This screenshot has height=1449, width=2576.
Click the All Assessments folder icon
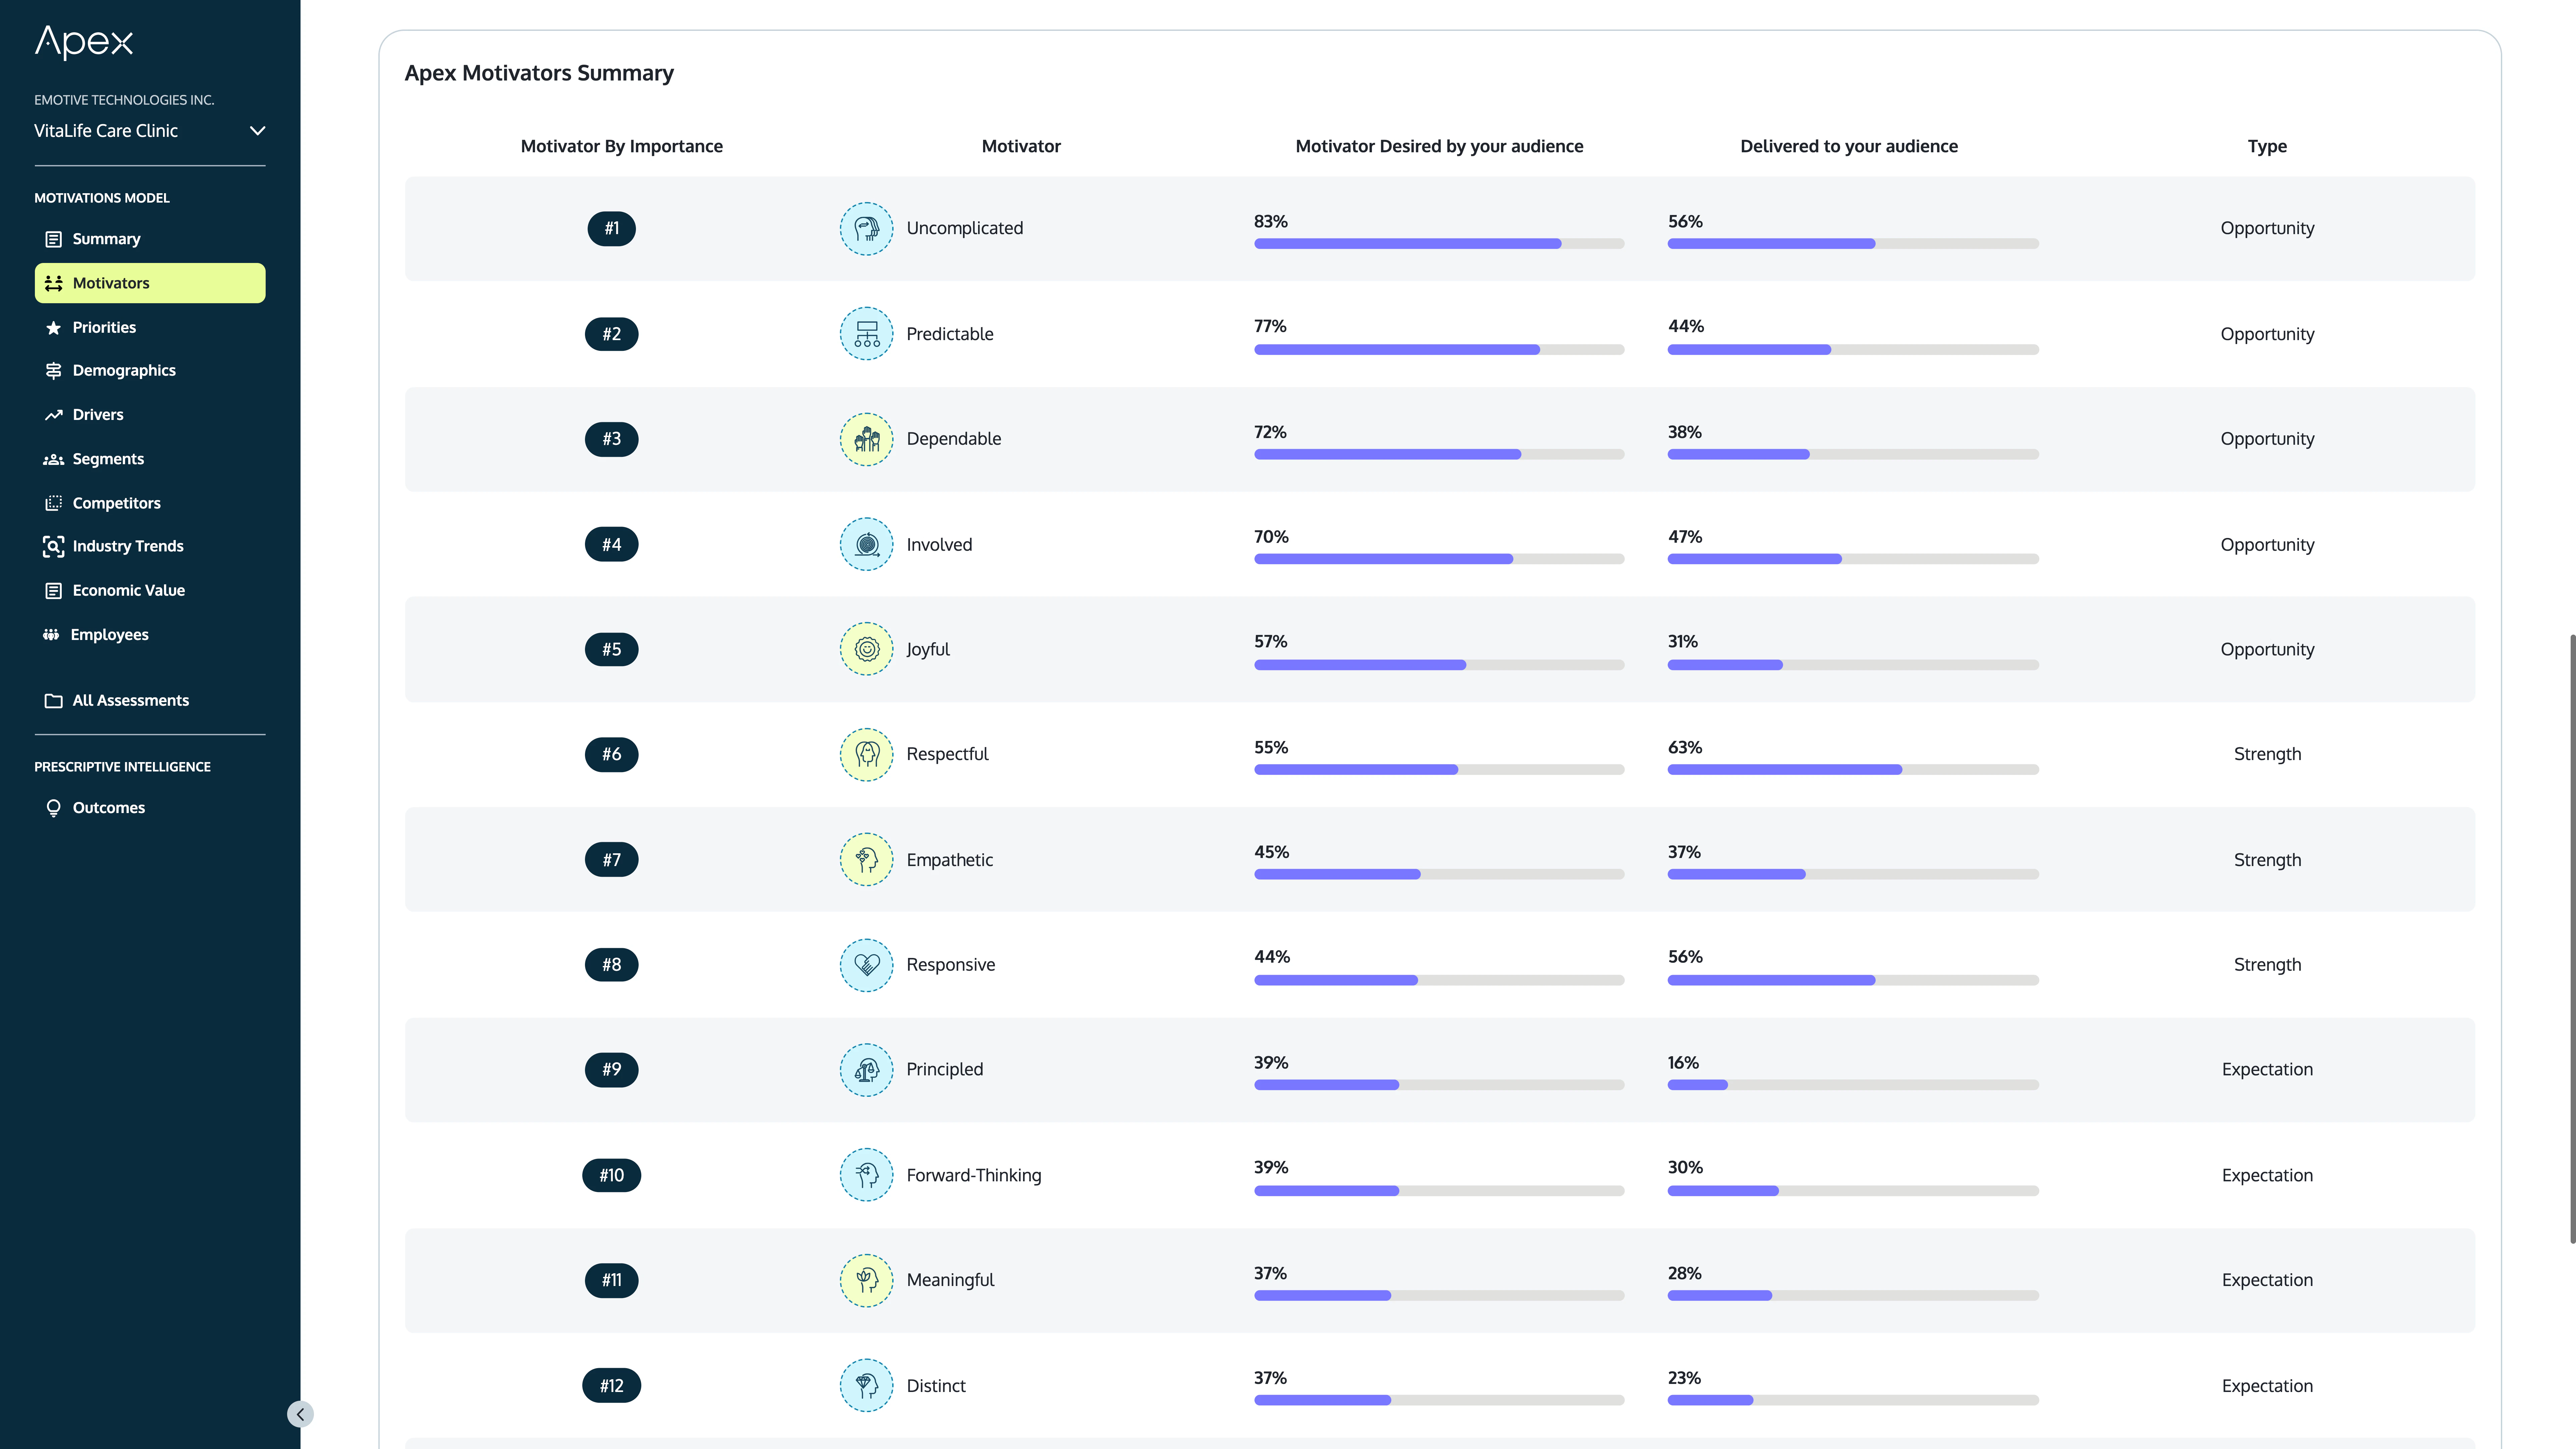click(x=54, y=701)
